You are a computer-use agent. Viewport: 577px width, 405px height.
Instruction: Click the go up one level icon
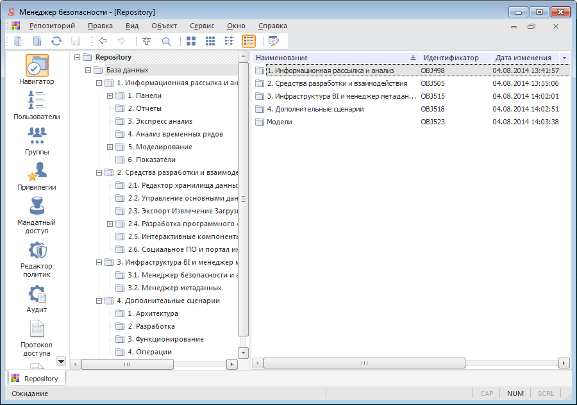147,41
